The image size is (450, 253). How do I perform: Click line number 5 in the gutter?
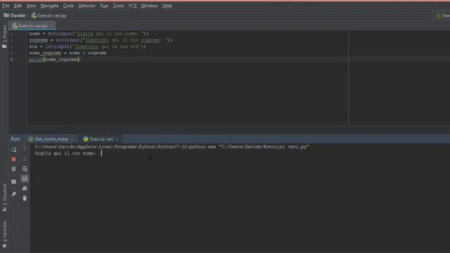click(x=11, y=59)
